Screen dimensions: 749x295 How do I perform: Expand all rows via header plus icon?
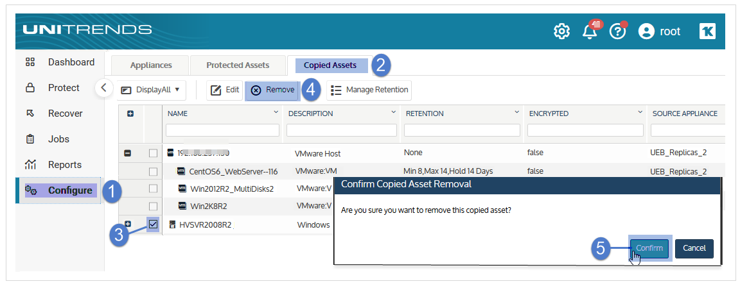point(130,114)
